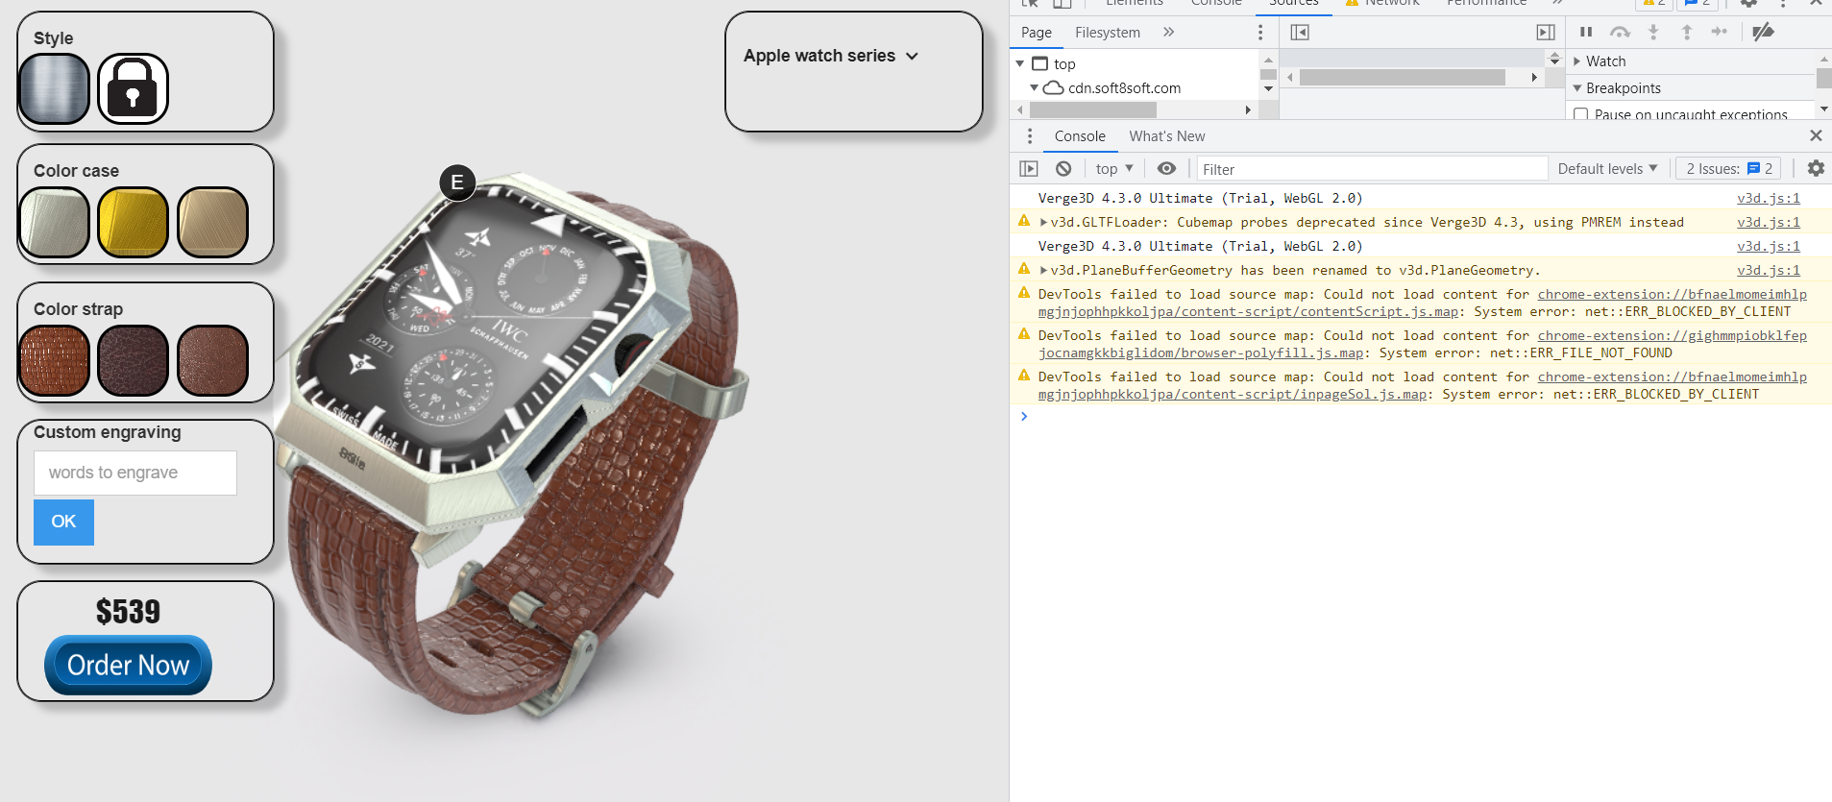Click the OK engraving button
This screenshot has width=1832, height=802.
tap(63, 523)
